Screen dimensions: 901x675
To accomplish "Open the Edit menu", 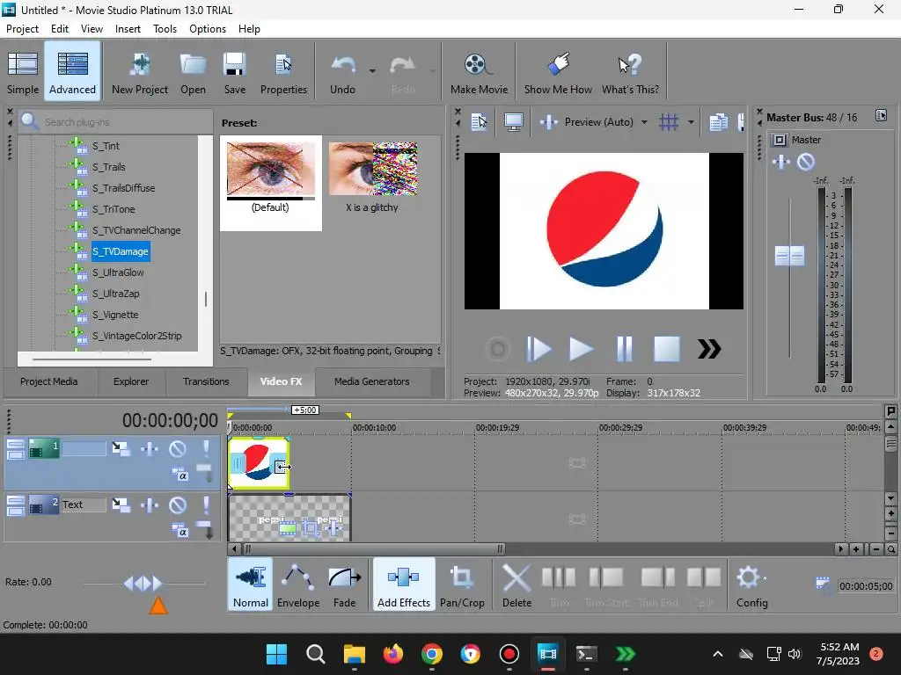I will 60,29.
